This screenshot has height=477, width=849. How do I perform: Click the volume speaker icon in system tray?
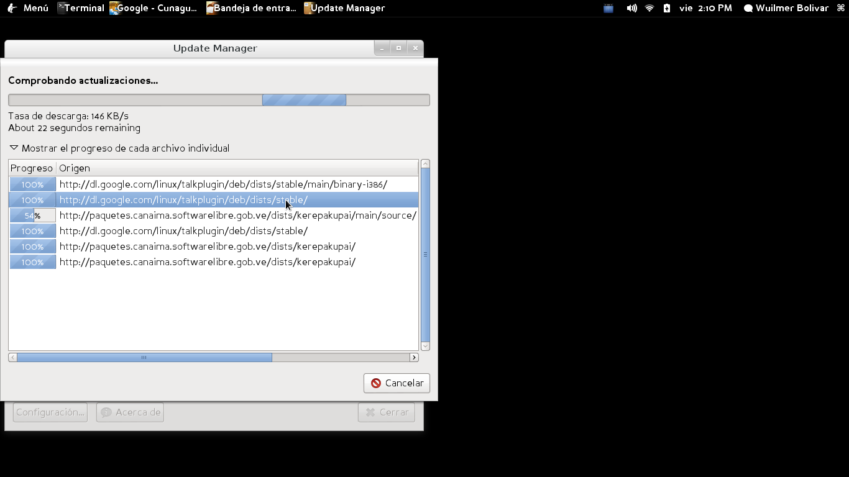[631, 8]
